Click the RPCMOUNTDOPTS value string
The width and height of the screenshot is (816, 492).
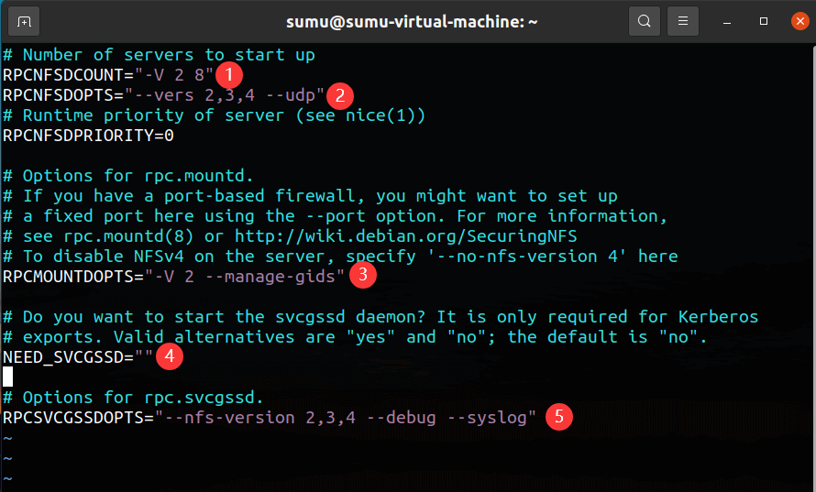point(243,276)
